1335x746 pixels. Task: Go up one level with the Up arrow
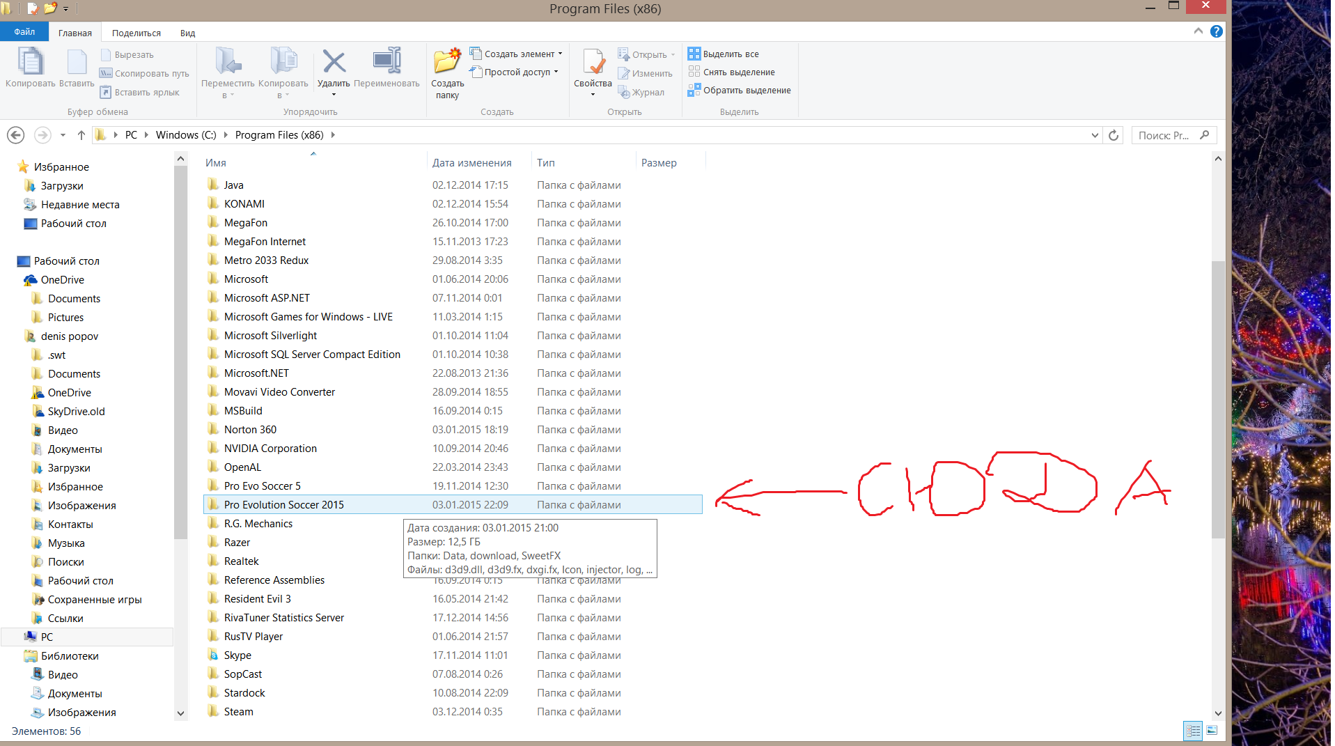81,135
